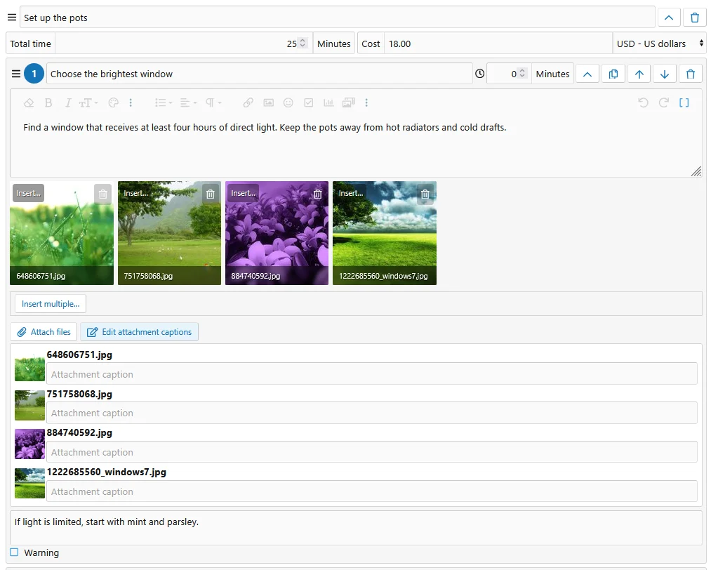Move step 1 down with the arrow
Screen dimensions: 711x570
[665, 74]
